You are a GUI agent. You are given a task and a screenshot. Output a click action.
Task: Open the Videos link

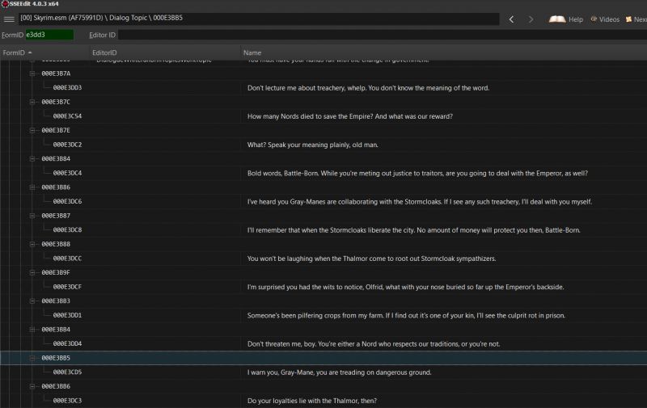coord(605,19)
